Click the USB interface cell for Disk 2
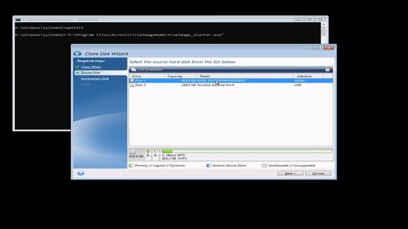 coord(298,85)
